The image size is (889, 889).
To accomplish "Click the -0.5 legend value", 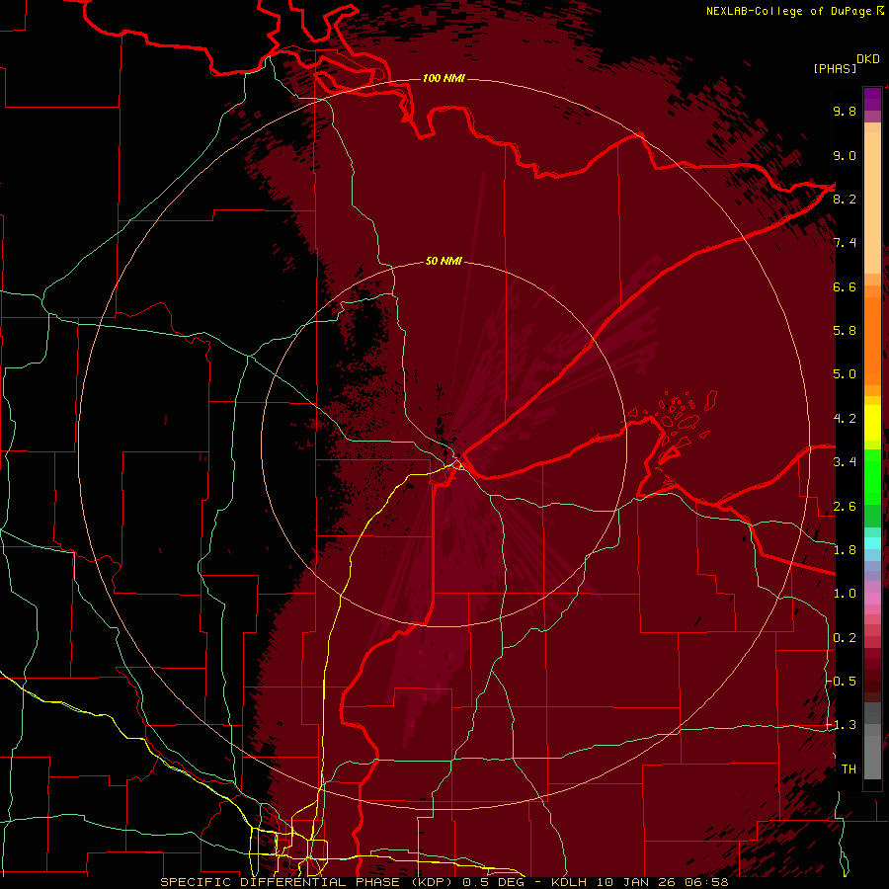I will pos(842,682).
